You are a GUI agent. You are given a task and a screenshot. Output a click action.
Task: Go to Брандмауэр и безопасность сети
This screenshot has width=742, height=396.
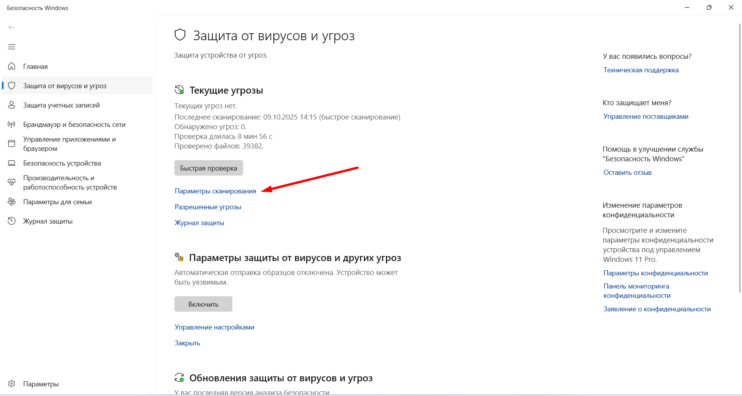point(77,124)
